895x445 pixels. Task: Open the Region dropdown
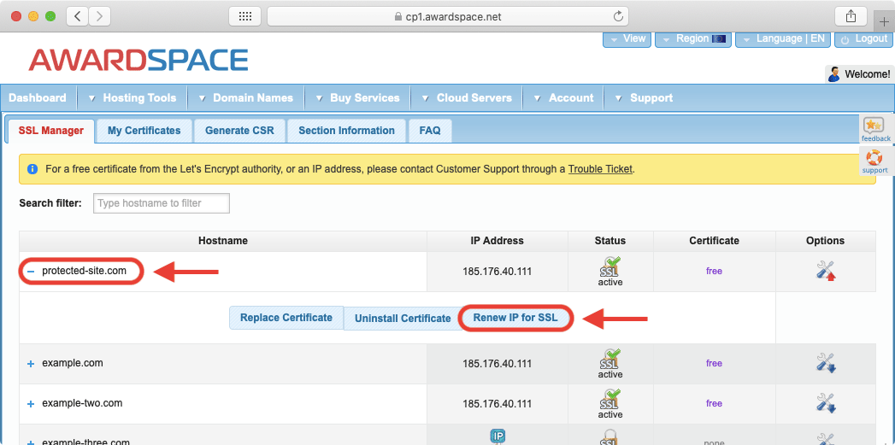pyautogui.click(x=692, y=38)
